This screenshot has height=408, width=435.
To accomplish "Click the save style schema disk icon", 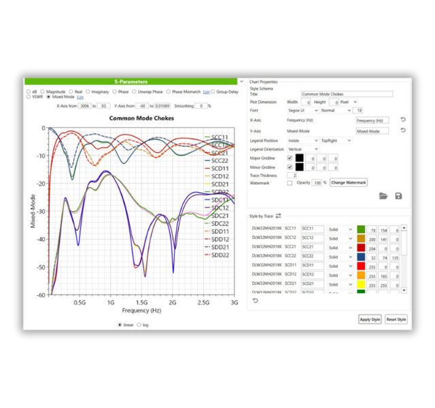I will pyautogui.click(x=398, y=196).
